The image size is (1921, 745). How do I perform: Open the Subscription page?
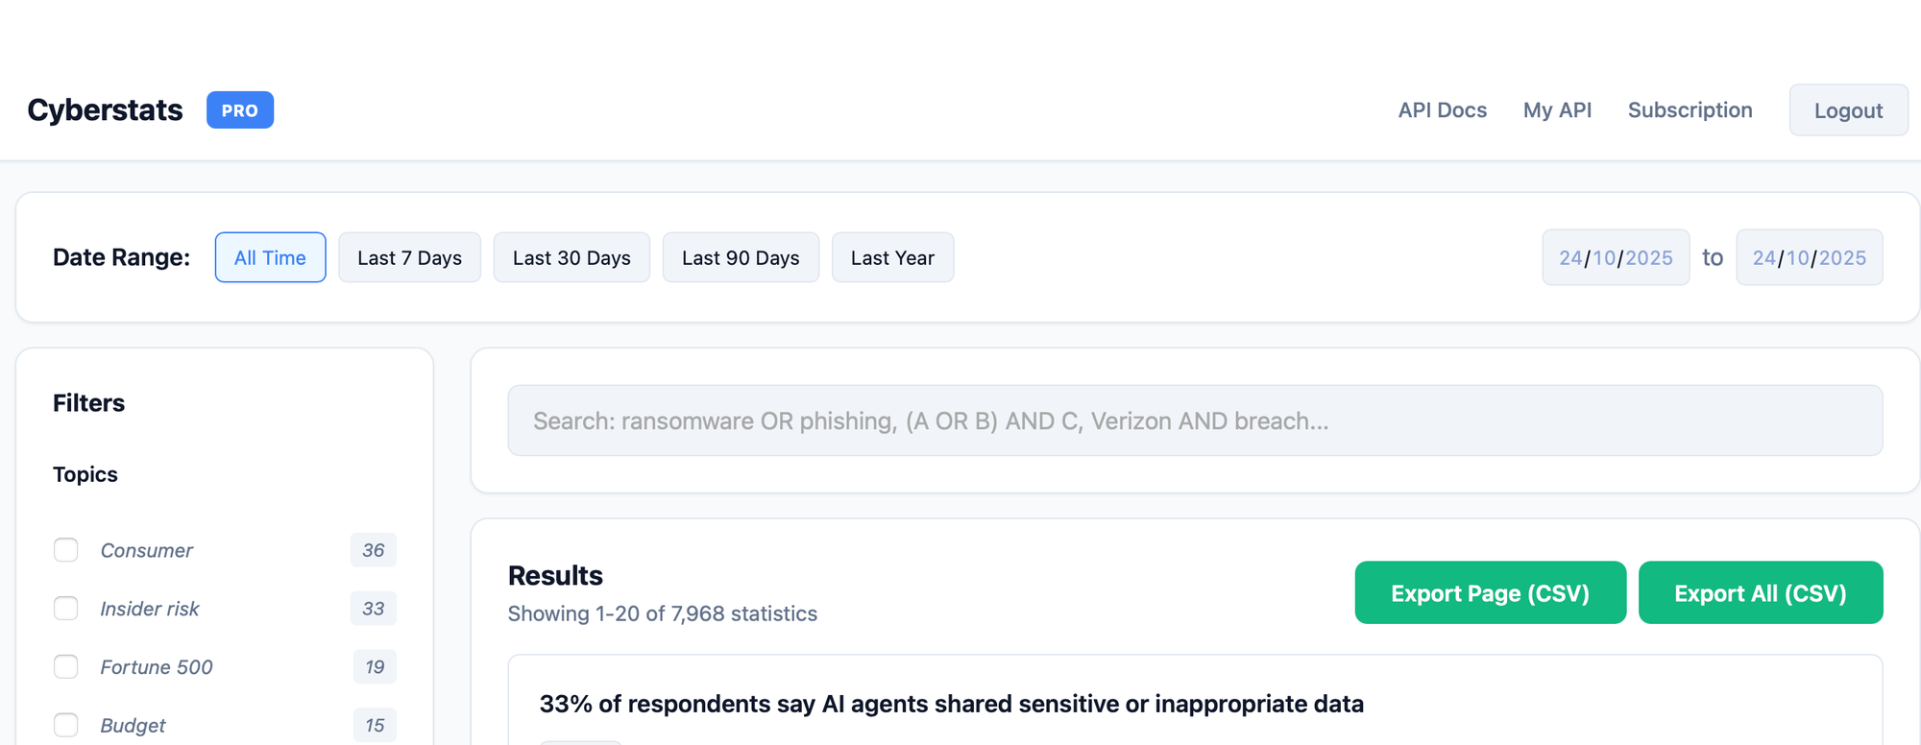[x=1690, y=110]
